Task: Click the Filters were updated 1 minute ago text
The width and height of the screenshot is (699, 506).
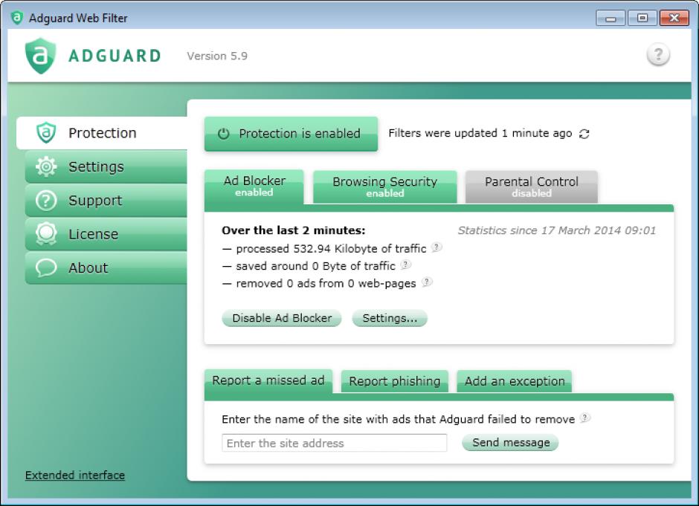Action: tap(480, 133)
